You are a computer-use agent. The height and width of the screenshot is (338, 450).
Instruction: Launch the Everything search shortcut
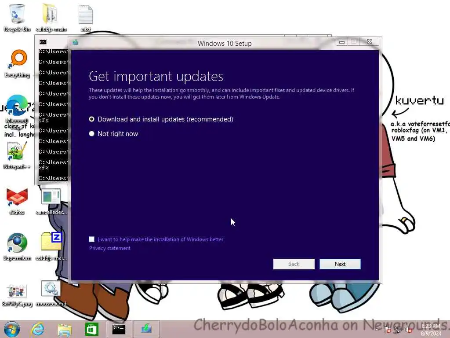click(x=17, y=64)
